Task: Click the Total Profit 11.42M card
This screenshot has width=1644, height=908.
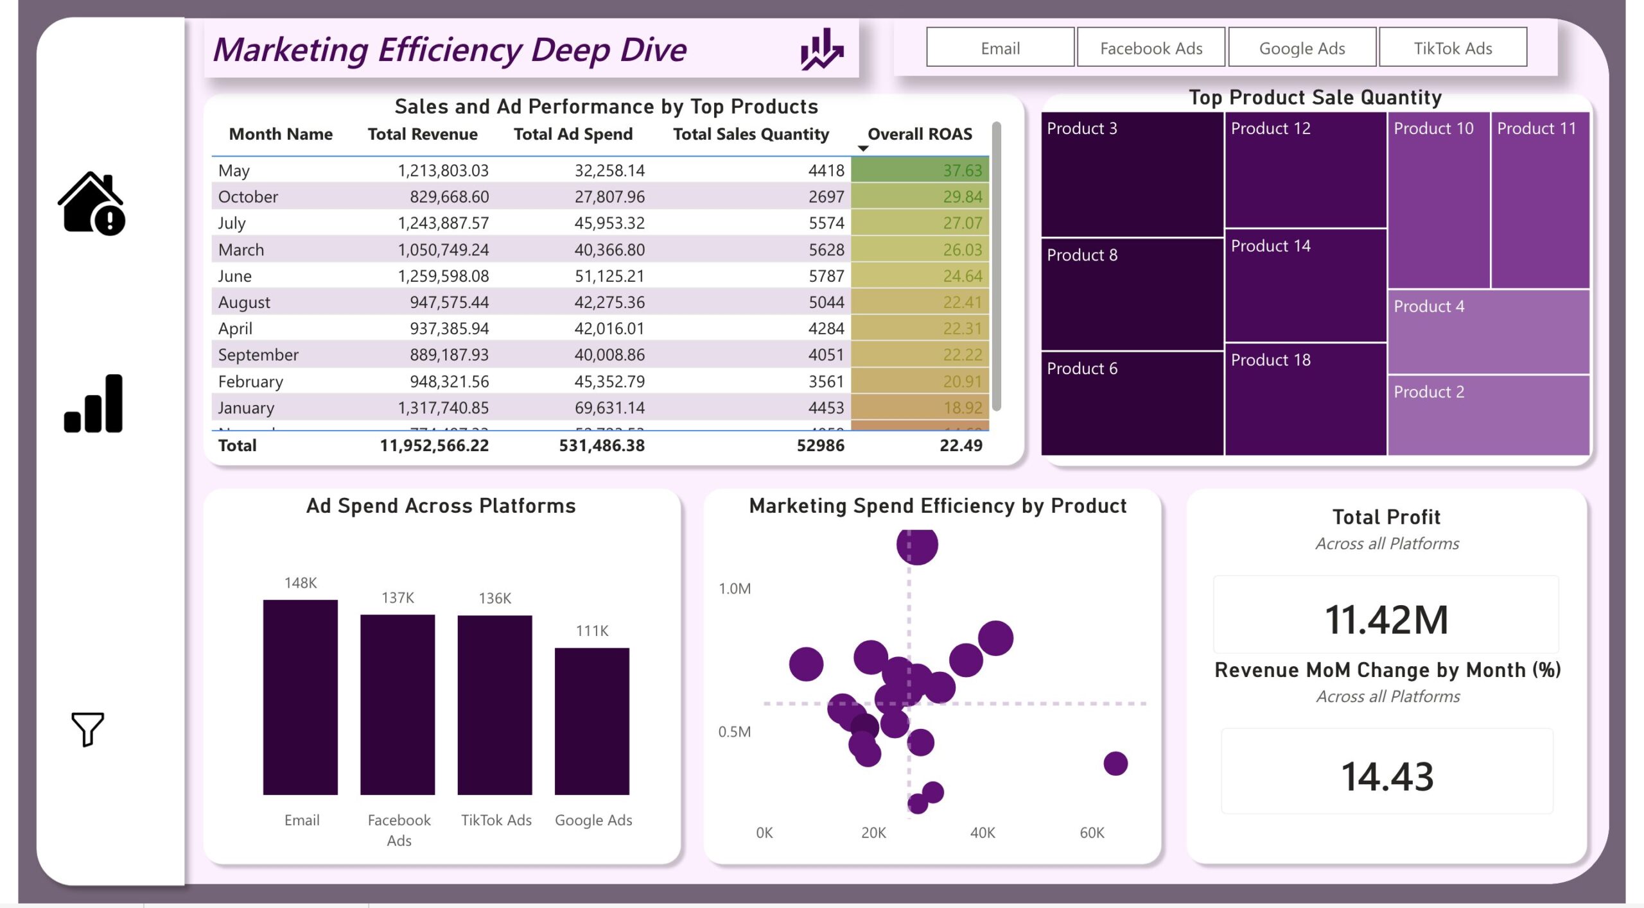Action: point(1386,614)
